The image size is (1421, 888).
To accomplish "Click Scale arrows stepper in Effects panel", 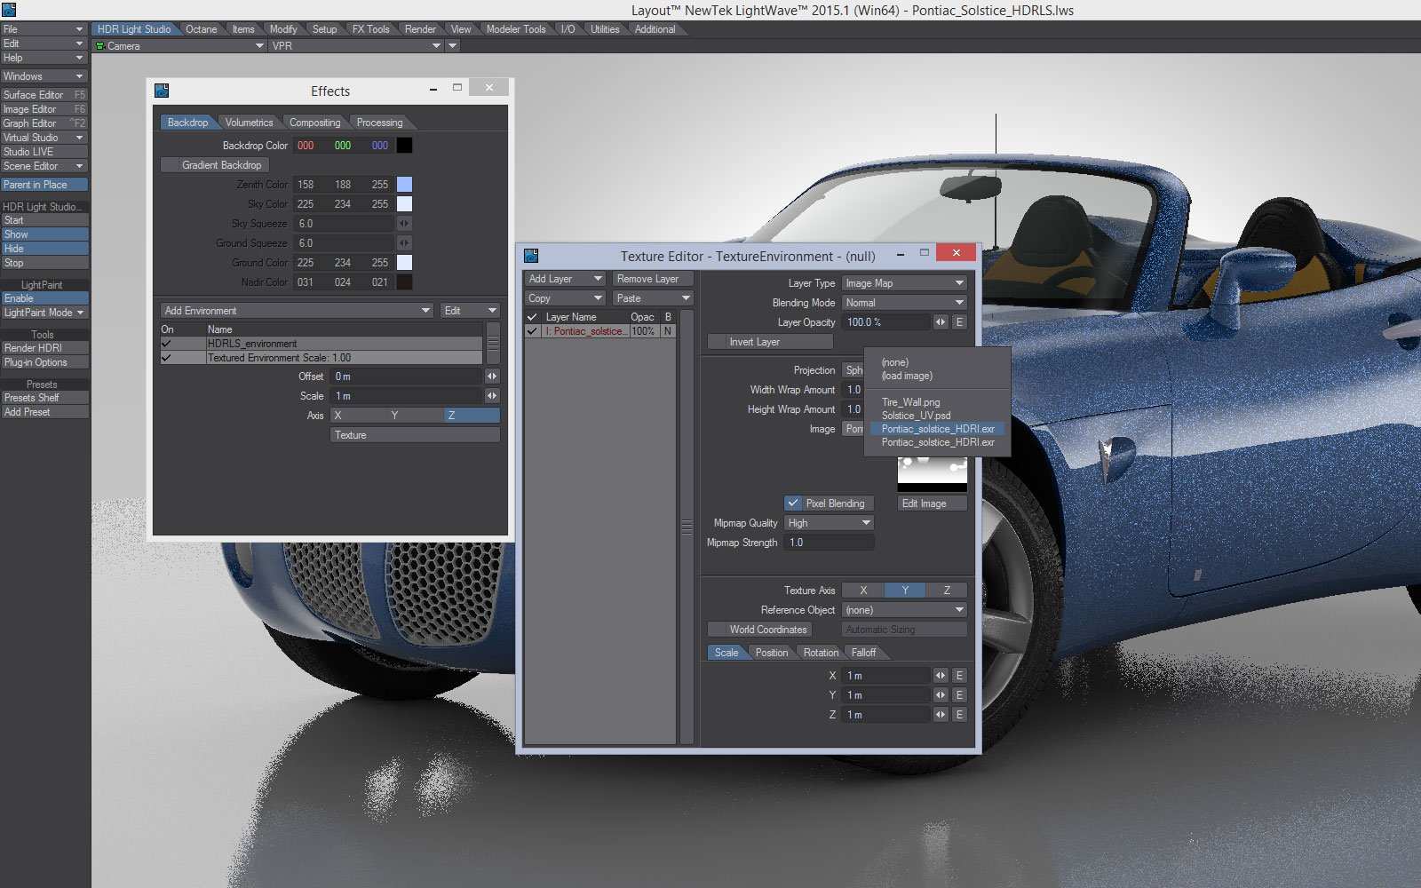I will pos(492,396).
